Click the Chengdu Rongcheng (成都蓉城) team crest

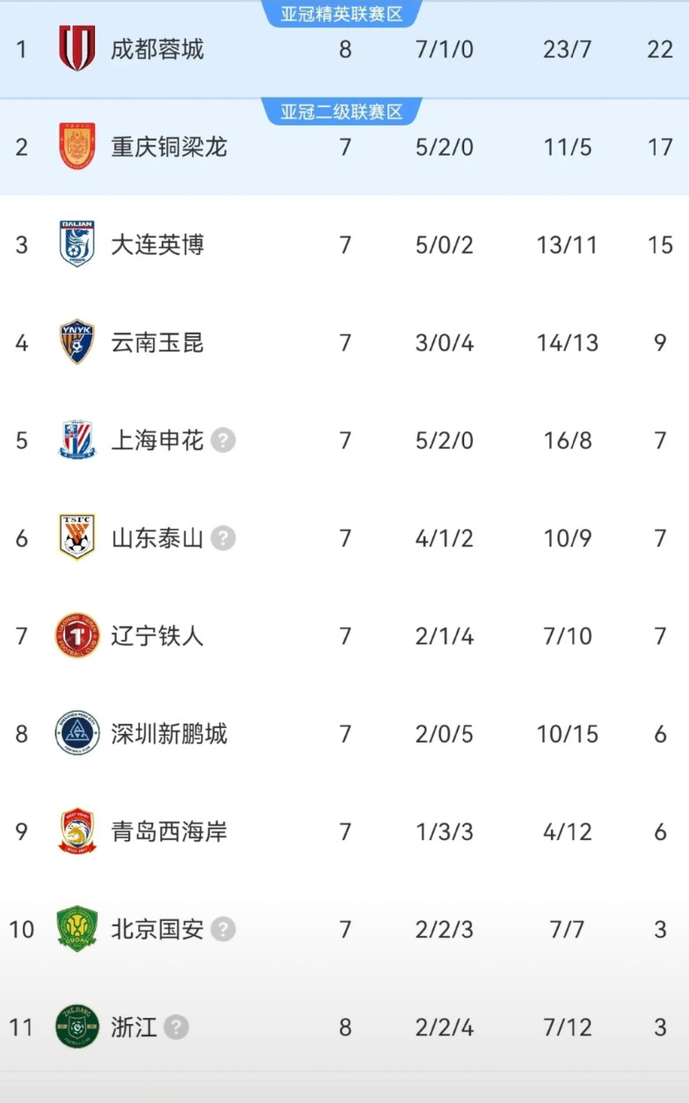pyautogui.click(x=77, y=48)
